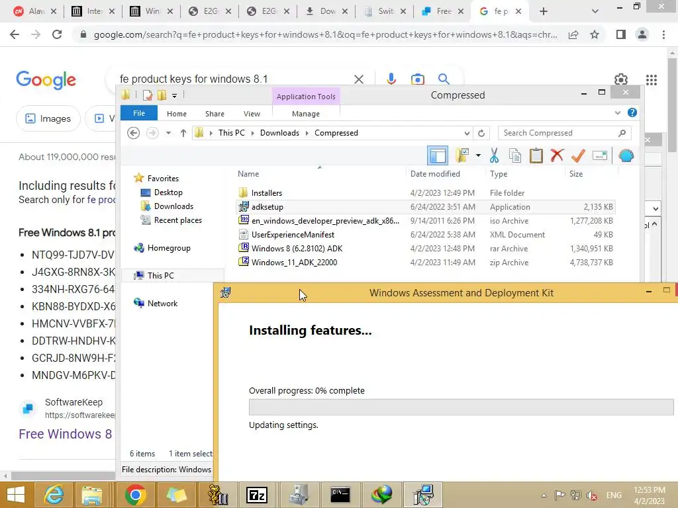Sort files by Date modified column header

[x=435, y=174]
